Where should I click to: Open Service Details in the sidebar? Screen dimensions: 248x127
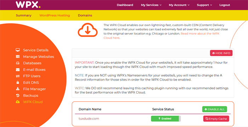click(x=36, y=50)
